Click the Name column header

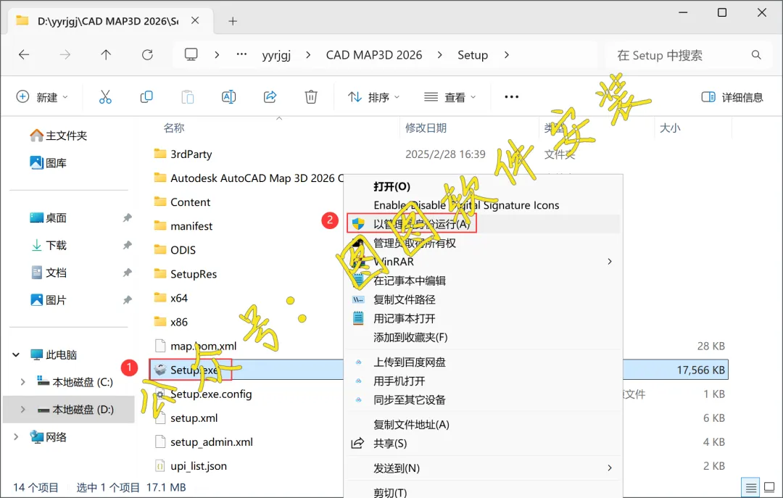click(x=174, y=128)
